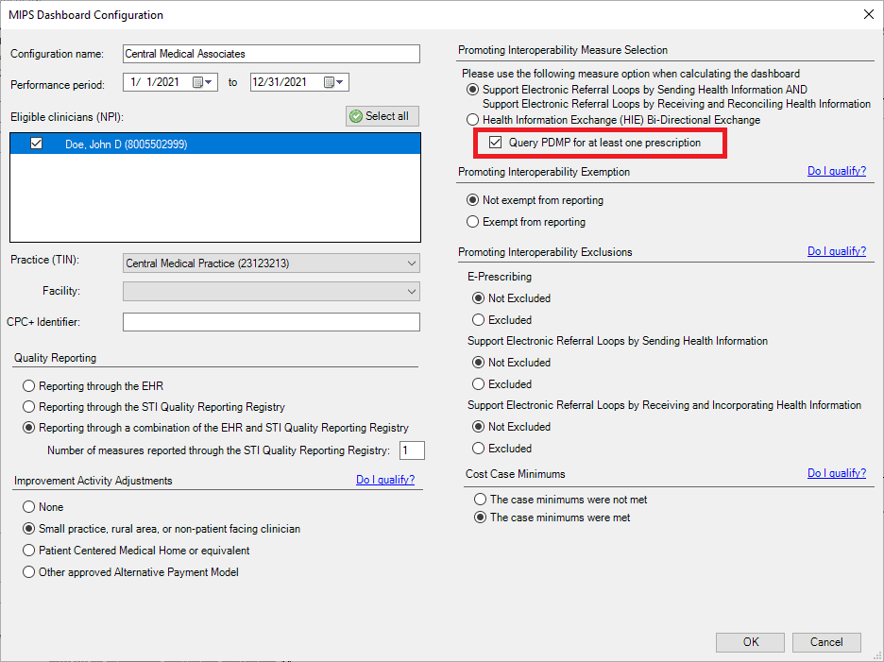Select The case minimums were met
This screenshot has width=884, height=662.
click(480, 518)
